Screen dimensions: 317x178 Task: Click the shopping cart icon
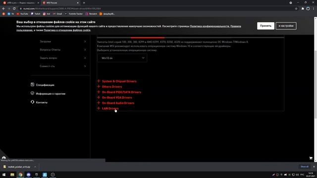tap(311, 158)
